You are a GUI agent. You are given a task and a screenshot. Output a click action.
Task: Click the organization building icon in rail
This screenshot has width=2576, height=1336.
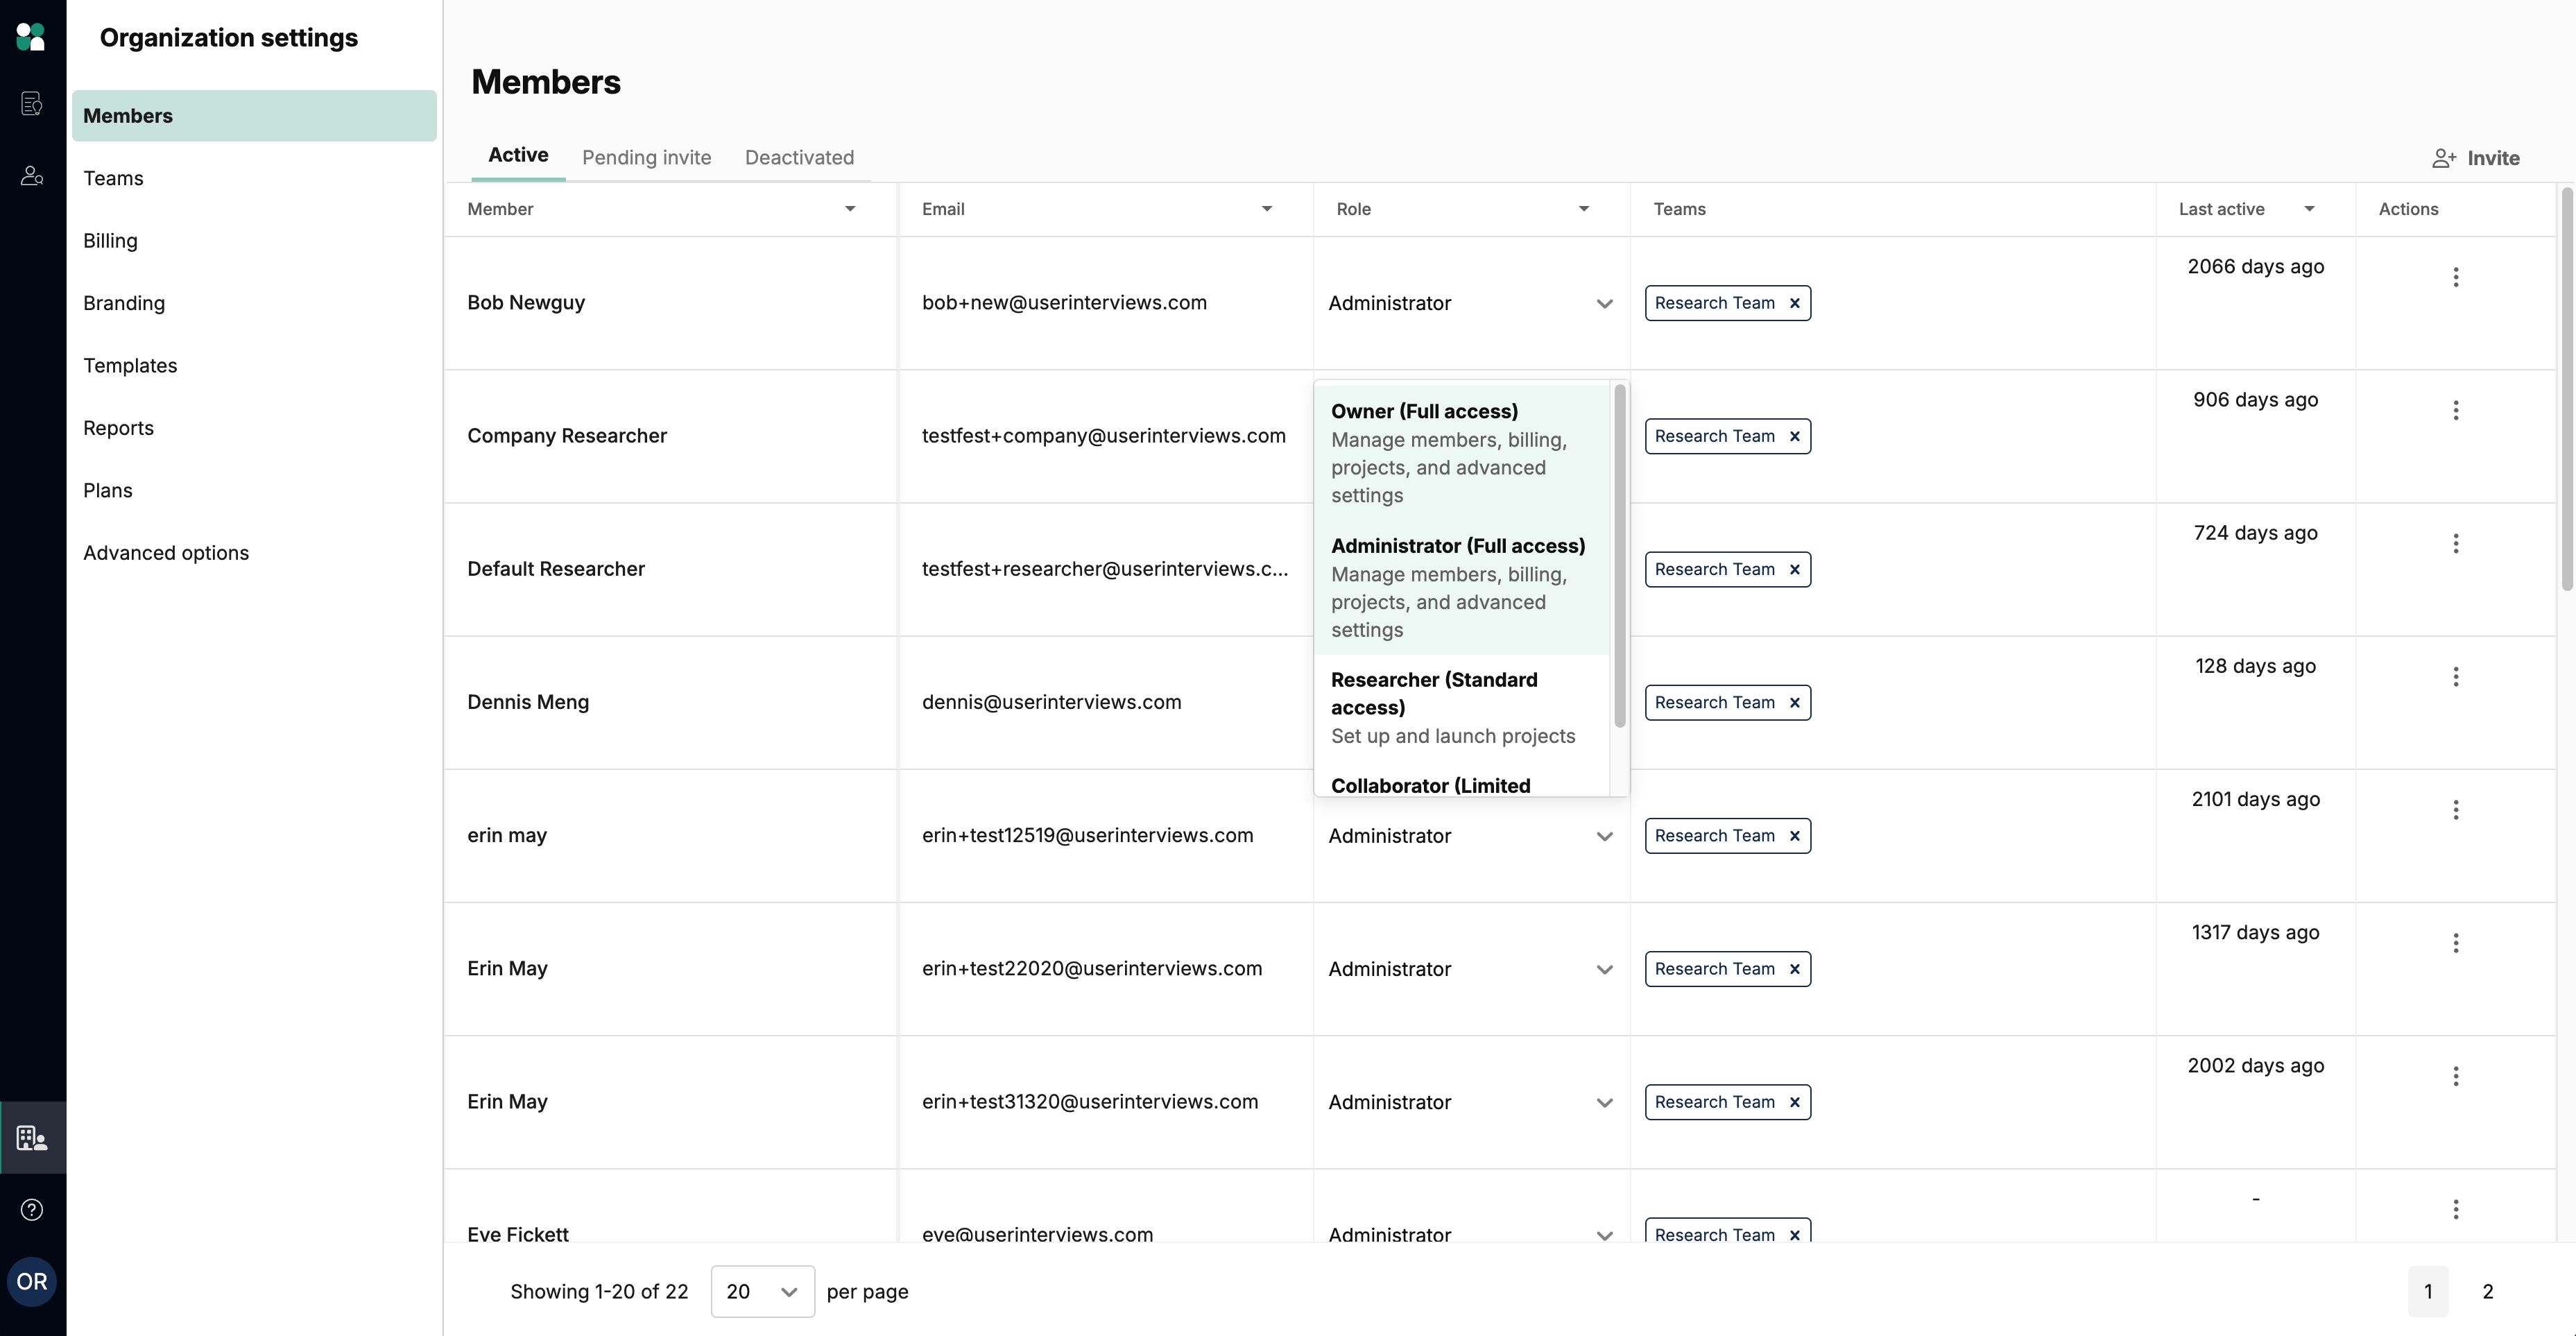(31, 1138)
